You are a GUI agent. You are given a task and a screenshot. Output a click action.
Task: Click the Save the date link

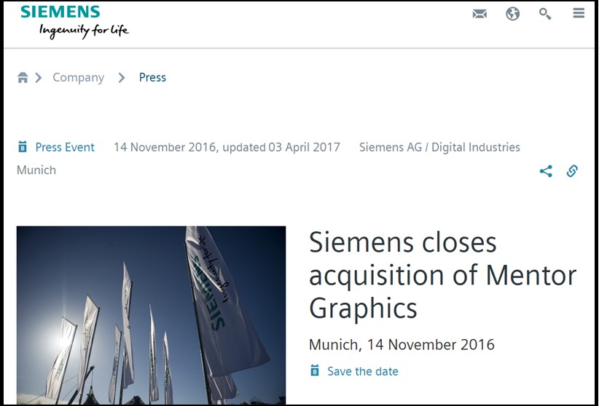[x=362, y=372]
